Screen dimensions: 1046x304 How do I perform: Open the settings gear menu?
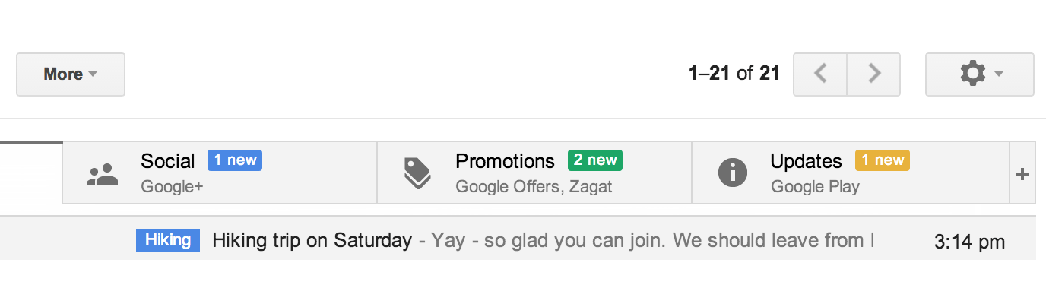click(x=979, y=74)
